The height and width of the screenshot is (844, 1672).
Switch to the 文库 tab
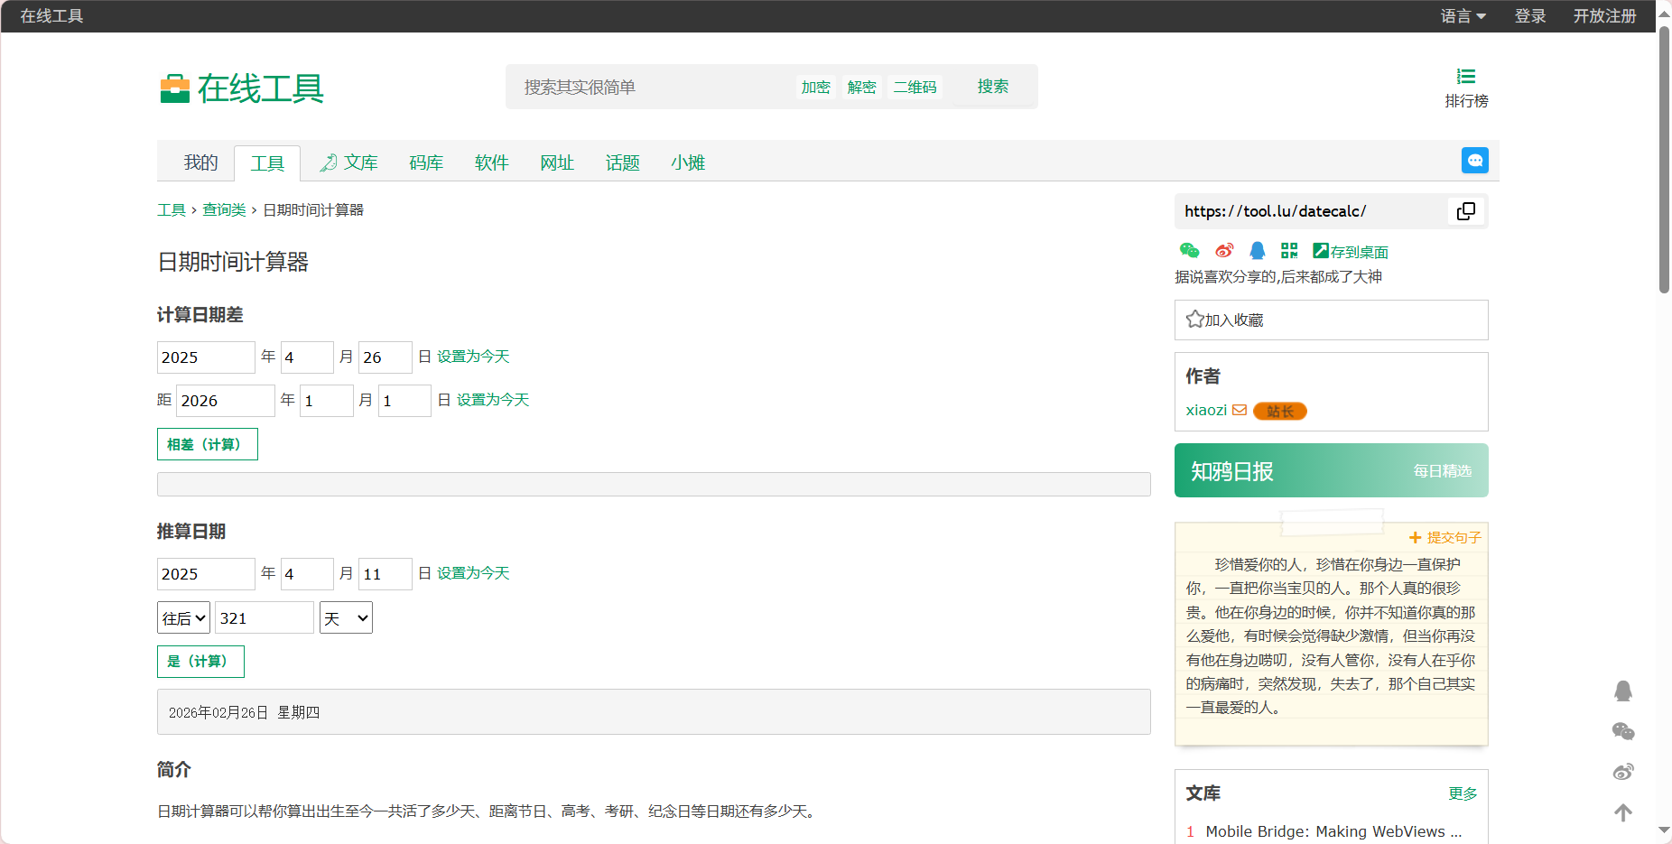pos(349,163)
